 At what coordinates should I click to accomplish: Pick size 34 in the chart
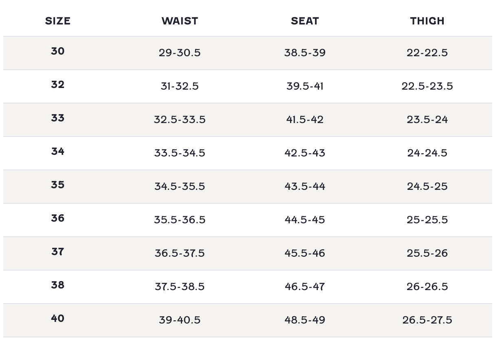coord(57,152)
